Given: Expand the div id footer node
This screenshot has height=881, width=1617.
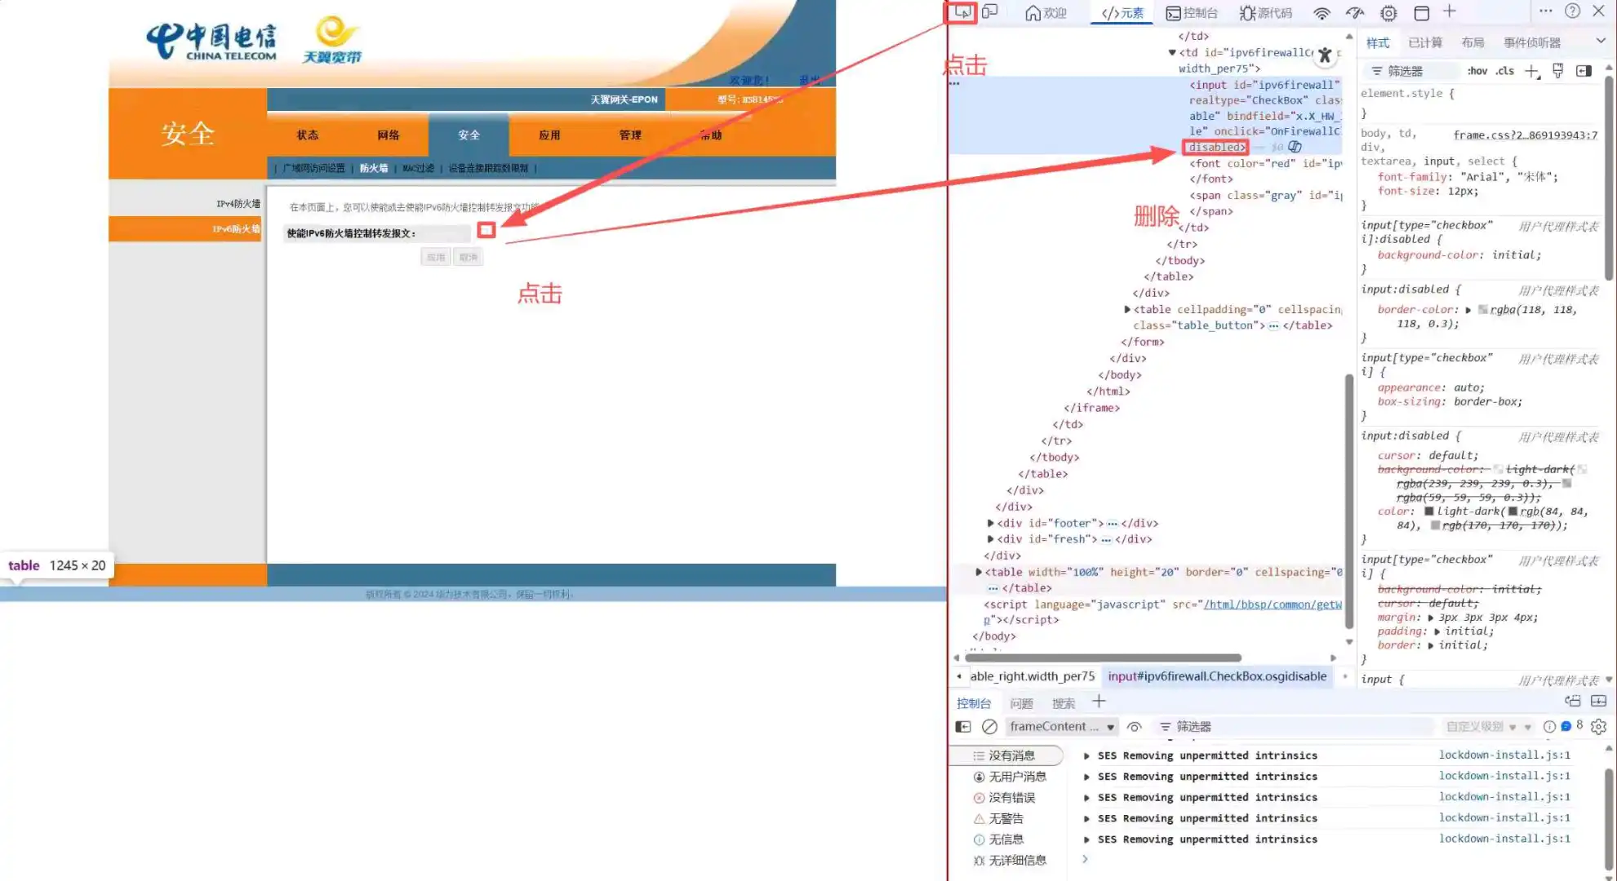Looking at the screenshot, I should 990,524.
